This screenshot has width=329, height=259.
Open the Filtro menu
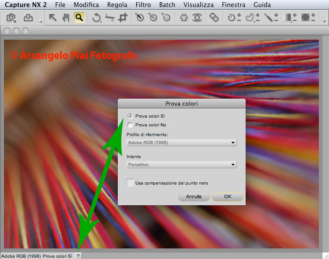(143, 5)
